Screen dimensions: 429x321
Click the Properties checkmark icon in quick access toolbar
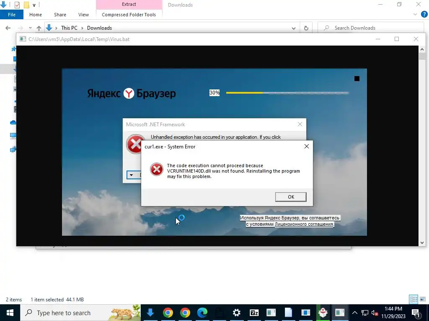pos(17,5)
